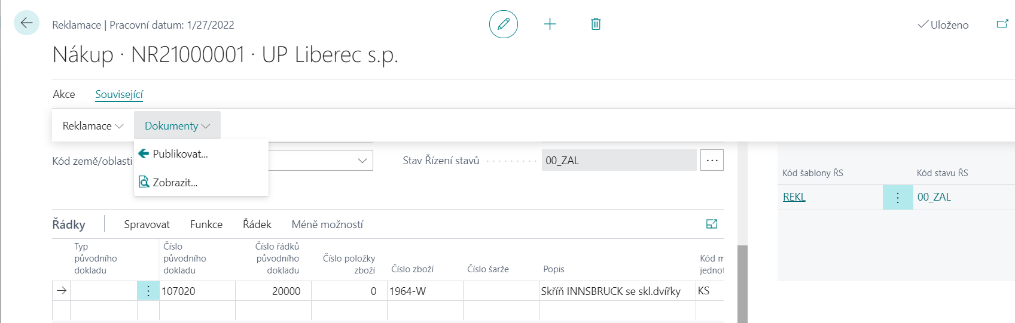Open the Související tab
Viewport: 1015px width, 323px height.
coord(119,94)
